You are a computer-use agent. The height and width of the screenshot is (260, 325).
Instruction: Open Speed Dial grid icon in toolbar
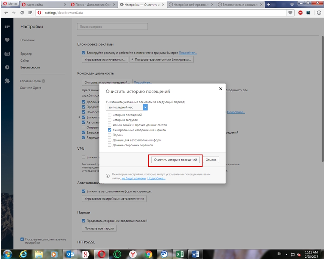point(30,13)
